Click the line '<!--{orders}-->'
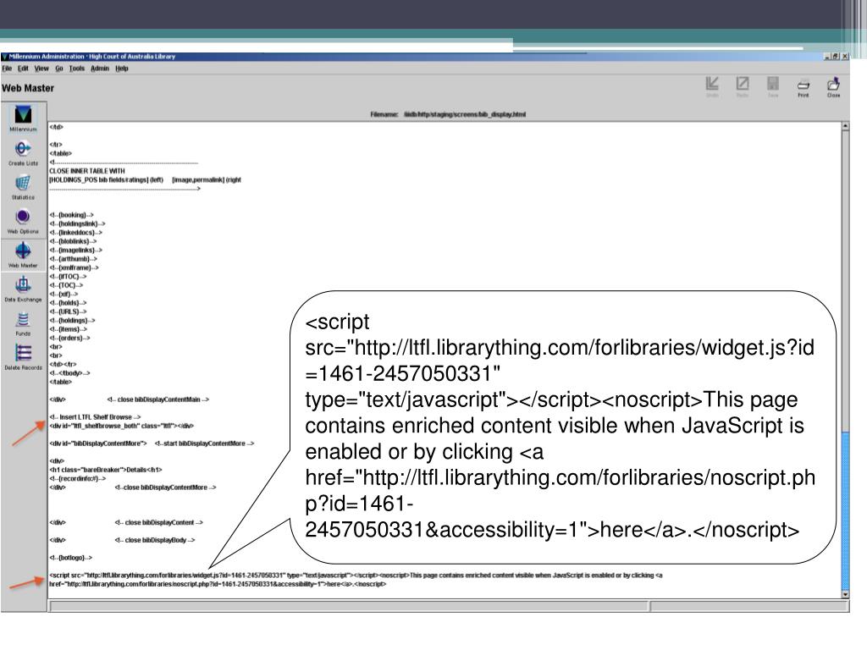 pyautogui.click(x=69, y=338)
